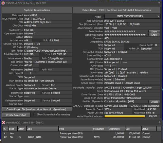Click the OS folder C:\Windows\ value
This screenshot has width=163, height=143.
(31, 47)
